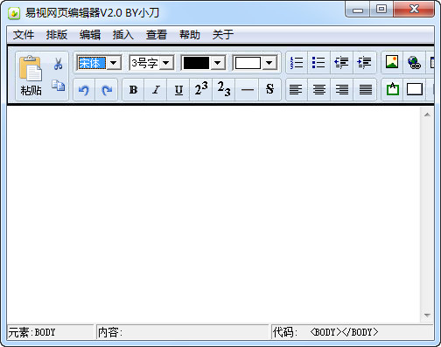441x347 pixels.
Task: Insert a picture with image icon
Action: click(392, 62)
